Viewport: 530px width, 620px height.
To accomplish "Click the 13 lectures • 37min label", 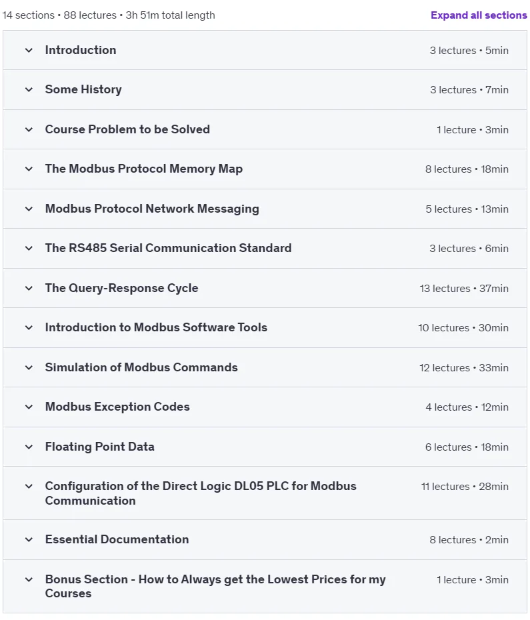I will point(464,289).
